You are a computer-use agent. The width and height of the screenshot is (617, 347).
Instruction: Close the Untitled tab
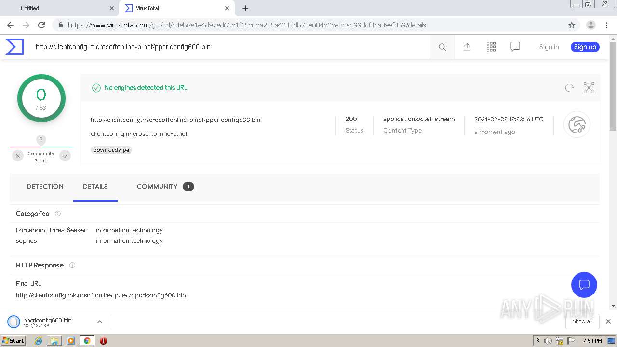coord(112,8)
